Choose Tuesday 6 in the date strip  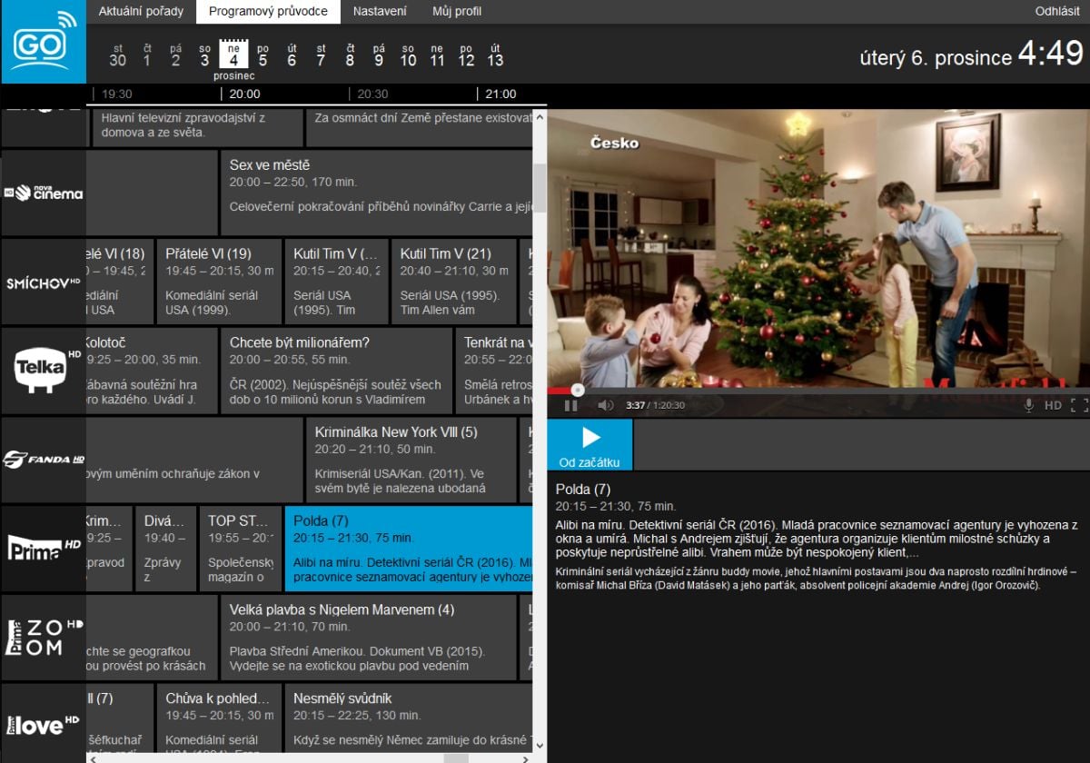[x=292, y=54]
